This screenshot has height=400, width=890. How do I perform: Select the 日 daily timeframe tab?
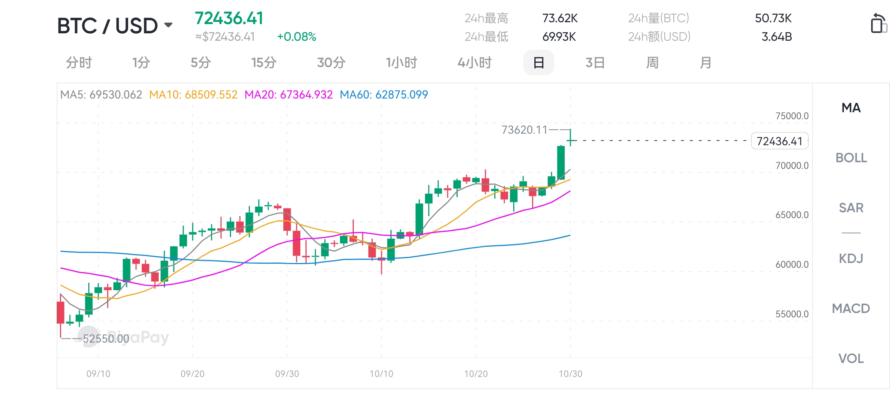coord(538,63)
